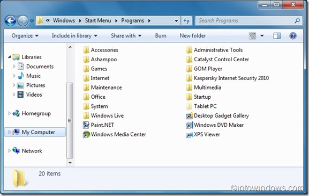Image resolution: width=309 pixels, height=196 pixels.
Task: Select the Windows Live folder
Action: pyautogui.click(x=103, y=115)
